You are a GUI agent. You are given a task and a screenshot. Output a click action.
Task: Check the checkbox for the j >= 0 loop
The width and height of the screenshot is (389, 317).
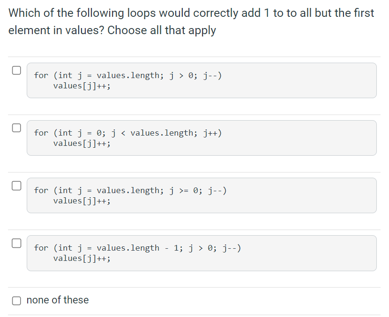[x=16, y=185]
